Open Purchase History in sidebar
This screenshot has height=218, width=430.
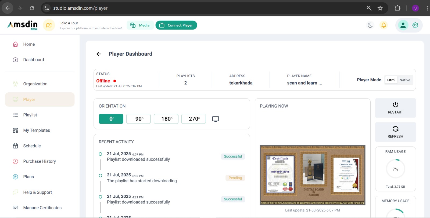40,161
